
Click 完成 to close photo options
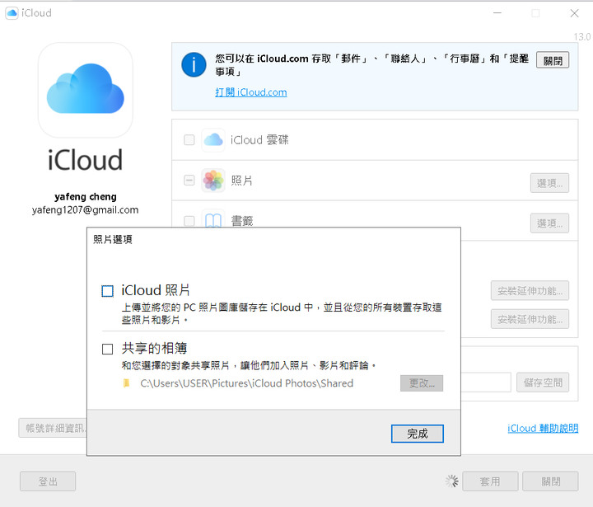pos(417,434)
